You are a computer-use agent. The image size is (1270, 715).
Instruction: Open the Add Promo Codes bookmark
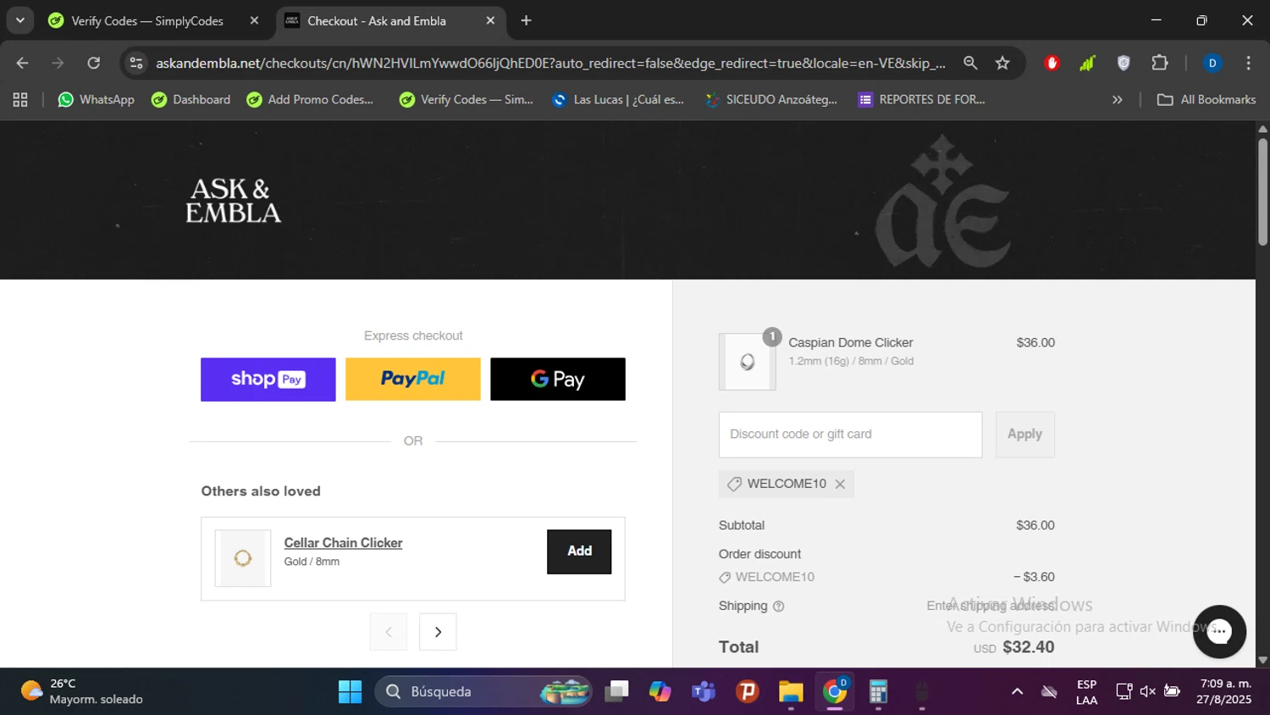(x=310, y=99)
